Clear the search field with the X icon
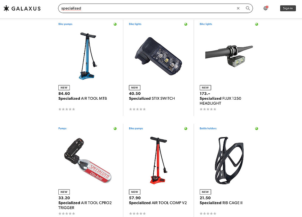Screen dimensions: 302x217 pyautogui.click(x=238, y=8)
